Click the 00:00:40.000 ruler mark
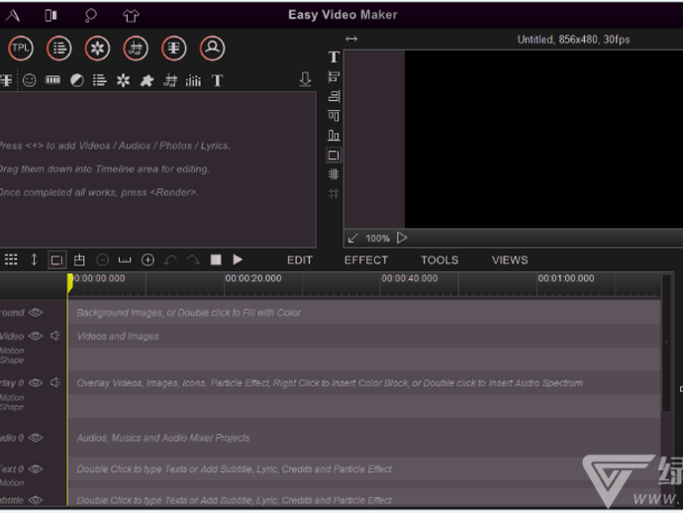The width and height of the screenshot is (683, 513). coord(410,278)
